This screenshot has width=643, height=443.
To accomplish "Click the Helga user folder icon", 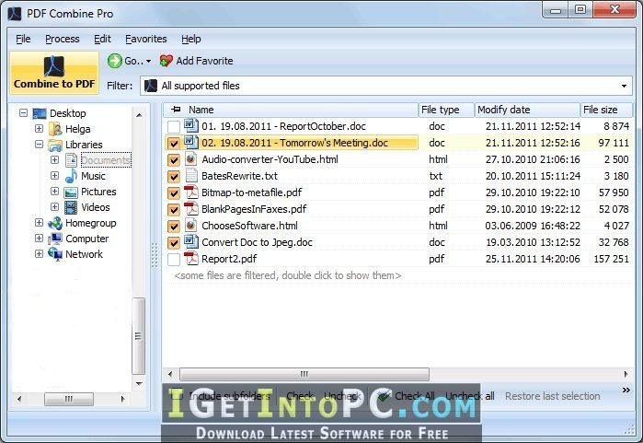I will pyautogui.click(x=55, y=129).
